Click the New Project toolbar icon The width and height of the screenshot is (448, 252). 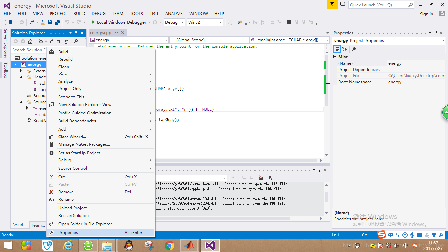pos(31,22)
